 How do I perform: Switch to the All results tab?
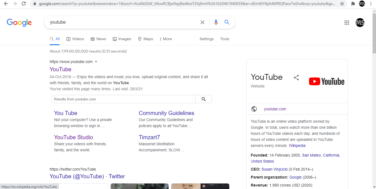coord(55,39)
